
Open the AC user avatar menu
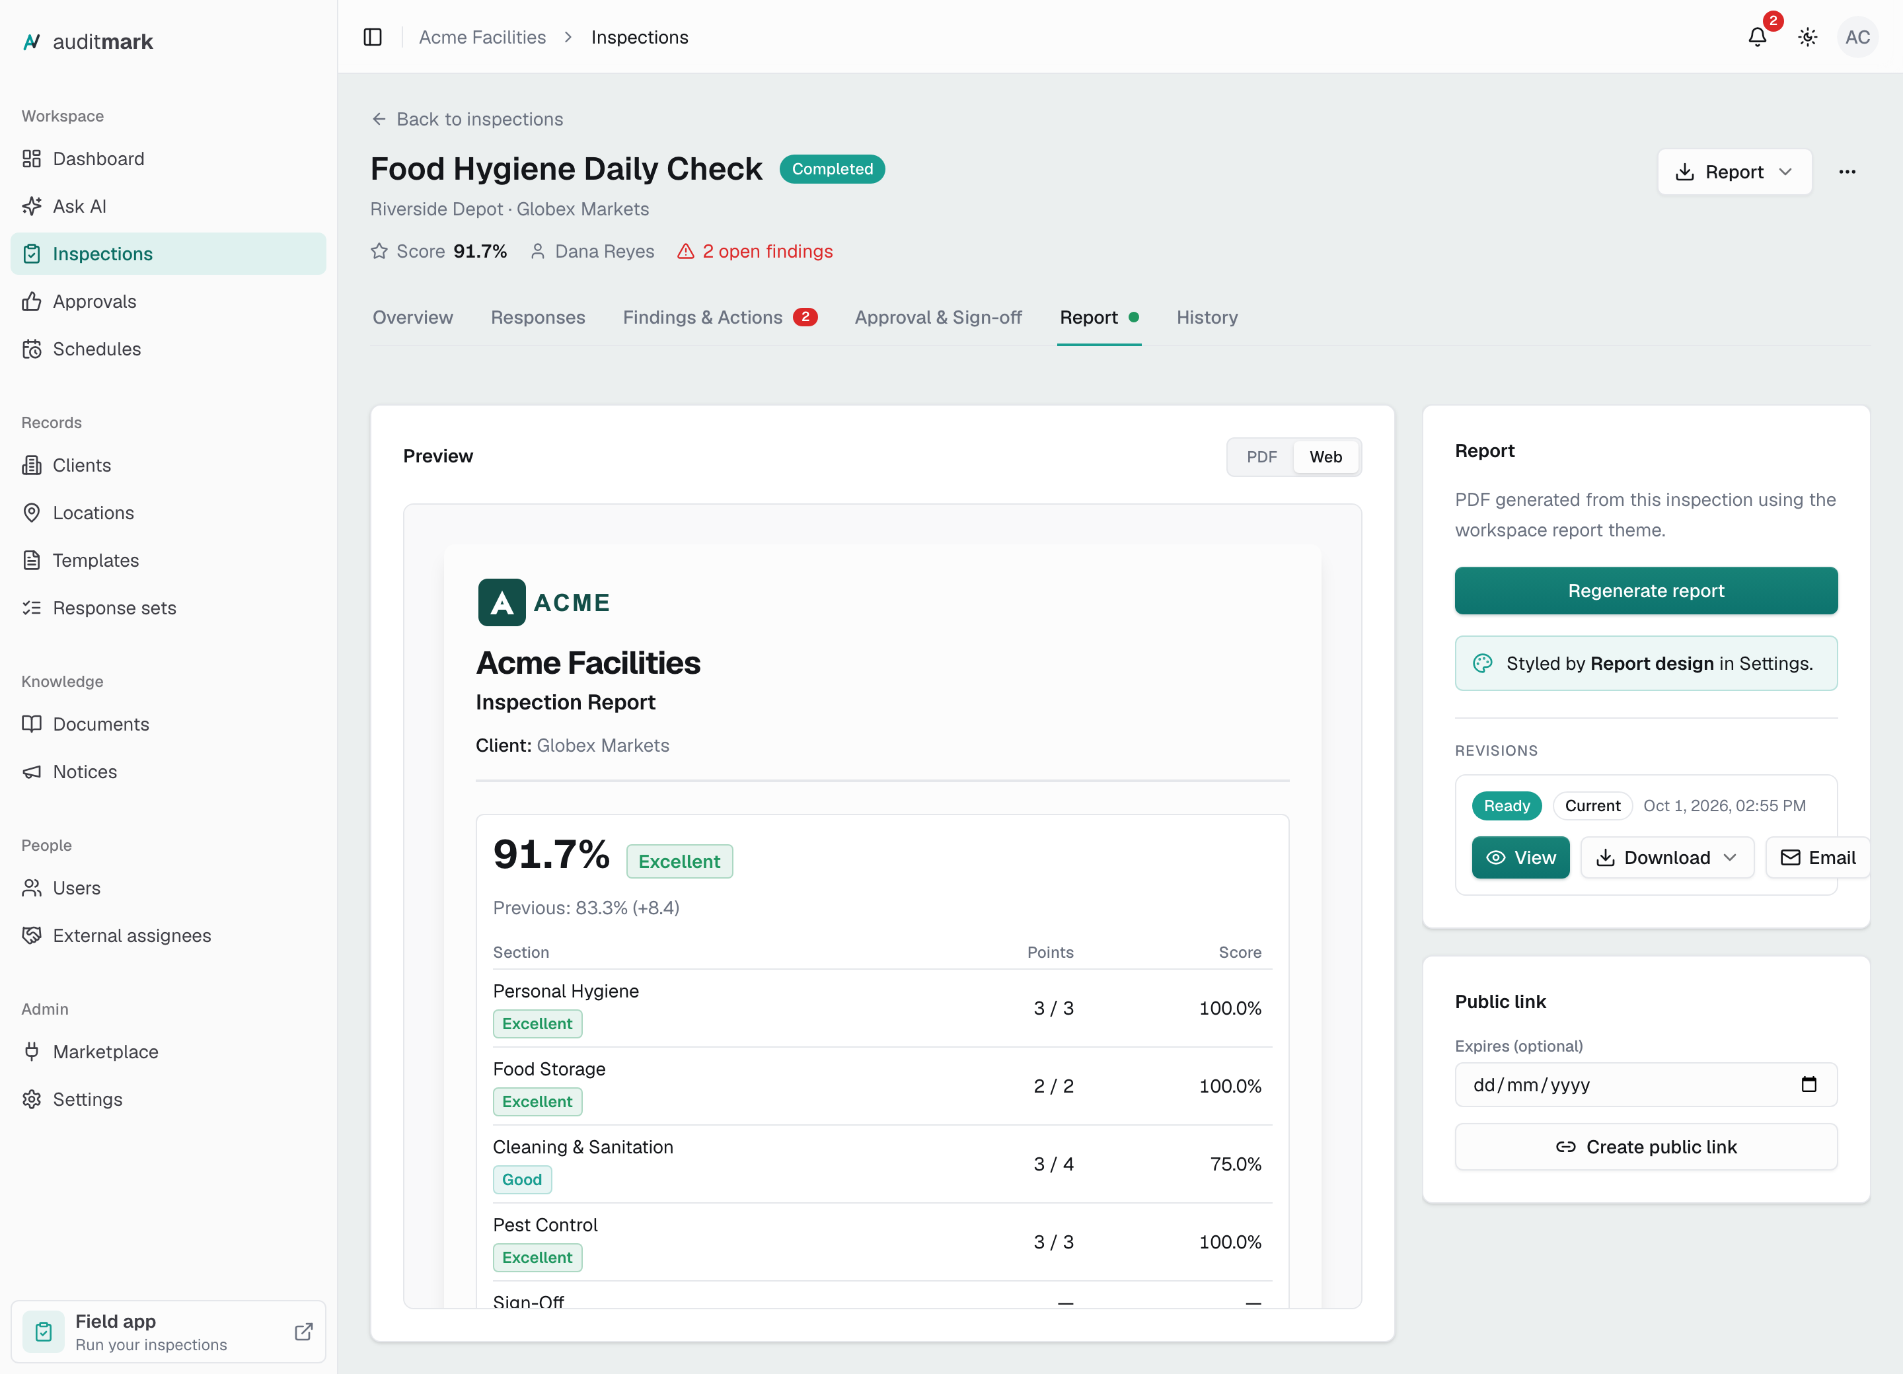[x=1857, y=37]
